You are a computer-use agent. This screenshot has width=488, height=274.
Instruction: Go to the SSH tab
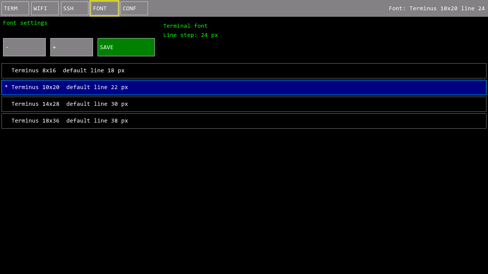[75, 8]
